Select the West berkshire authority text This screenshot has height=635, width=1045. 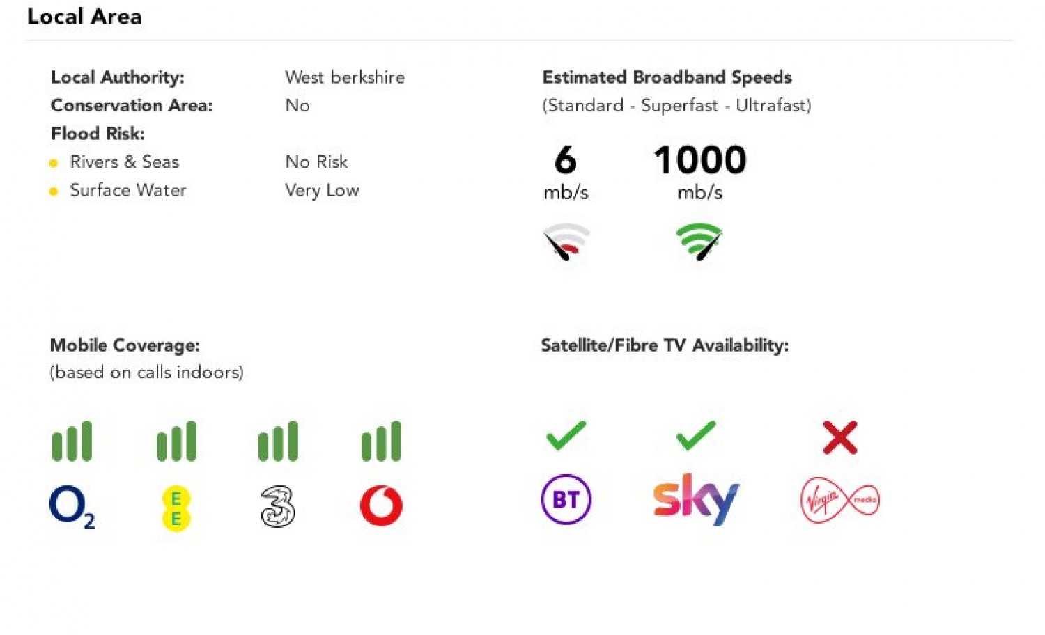point(345,77)
